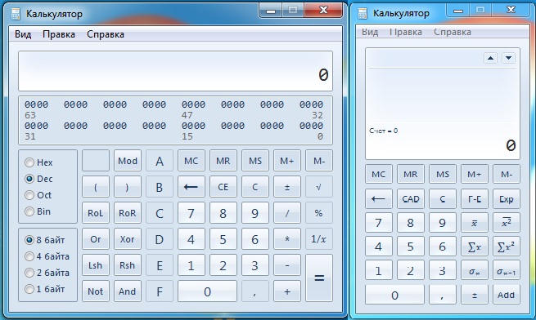Click the percent button
Screen dimensions: 536x320
[x=319, y=213]
